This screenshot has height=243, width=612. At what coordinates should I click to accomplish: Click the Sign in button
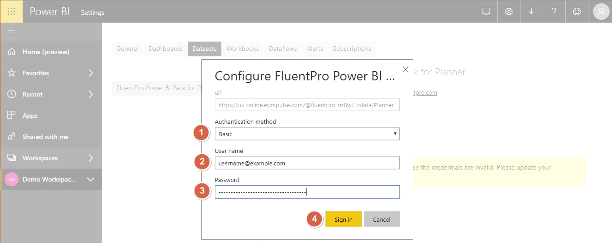click(343, 219)
